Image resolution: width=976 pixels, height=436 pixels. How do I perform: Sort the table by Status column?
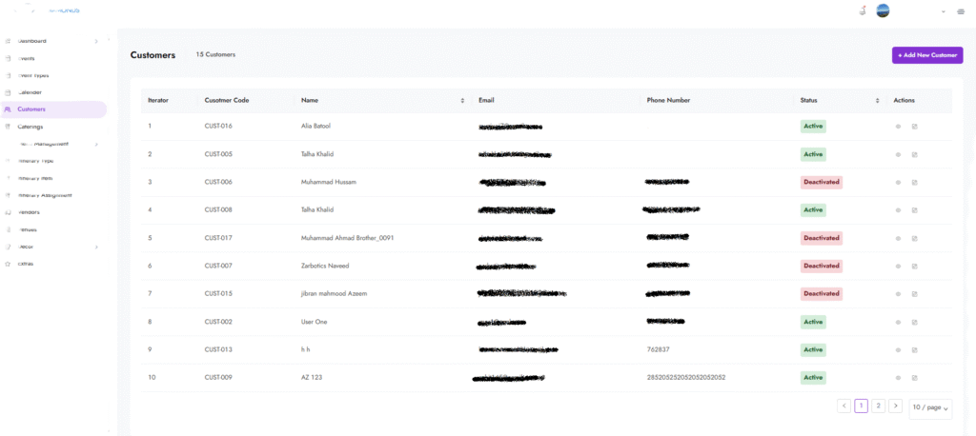pos(877,100)
